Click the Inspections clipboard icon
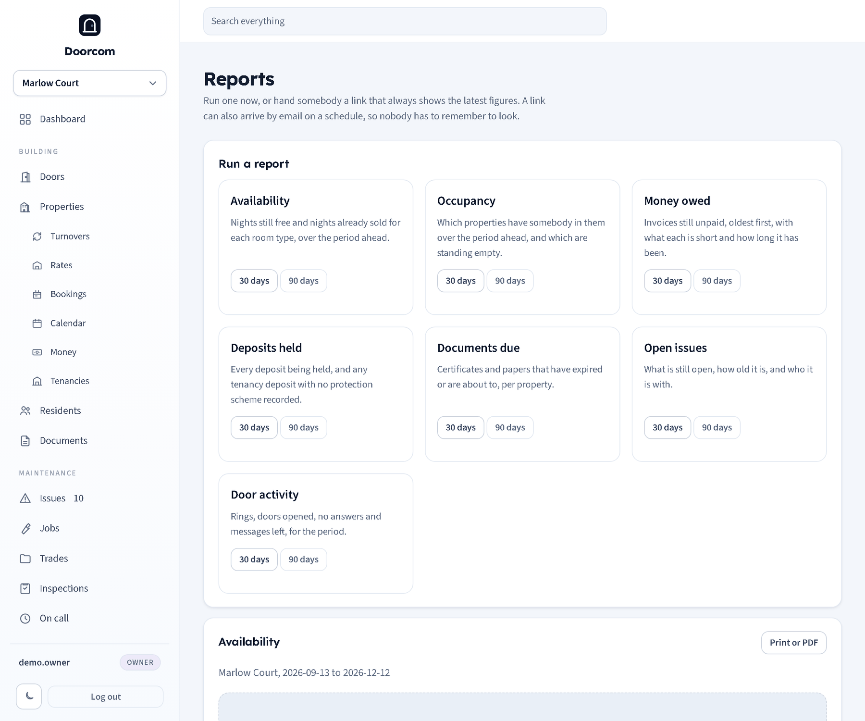The width and height of the screenshot is (865, 721). coord(25,589)
